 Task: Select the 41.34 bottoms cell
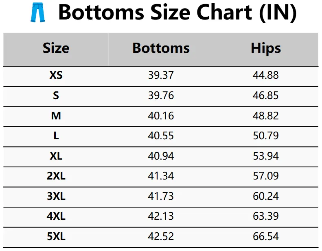tap(161, 176)
